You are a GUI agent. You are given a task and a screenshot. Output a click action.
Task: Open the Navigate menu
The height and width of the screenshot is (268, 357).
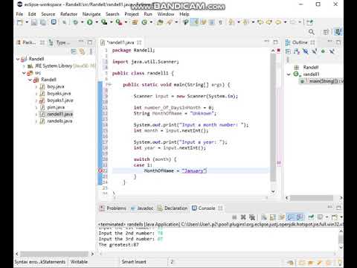91,14
